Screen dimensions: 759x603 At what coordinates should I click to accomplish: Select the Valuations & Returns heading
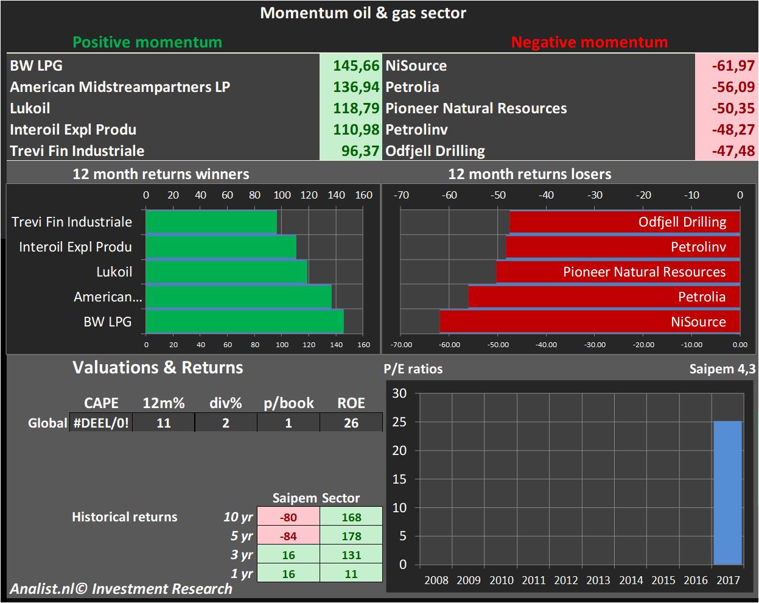pyautogui.click(x=158, y=367)
